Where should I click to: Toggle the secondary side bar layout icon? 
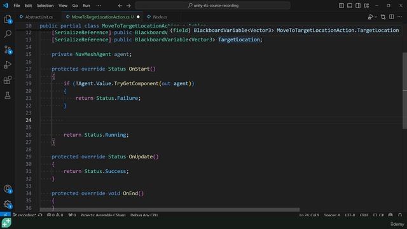(358, 6)
